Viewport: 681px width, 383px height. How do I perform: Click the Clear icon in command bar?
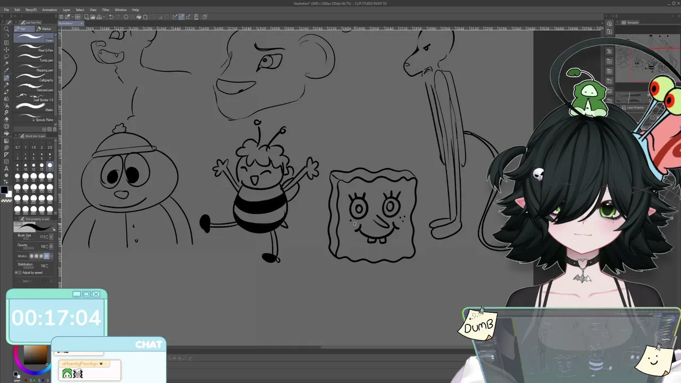click(126, 16)
